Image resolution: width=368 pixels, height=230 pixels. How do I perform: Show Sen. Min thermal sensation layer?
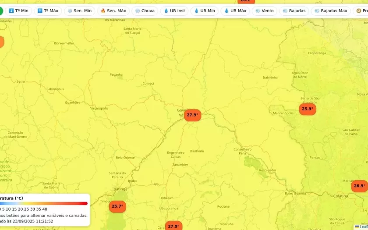[79, 11]
